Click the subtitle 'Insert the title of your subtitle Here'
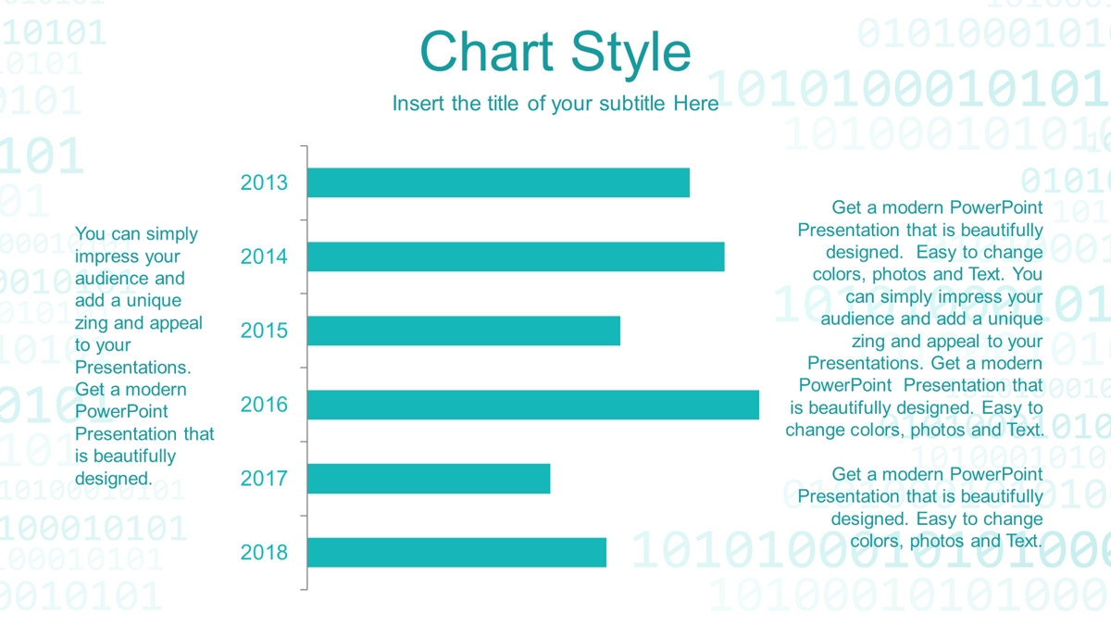 555,103
